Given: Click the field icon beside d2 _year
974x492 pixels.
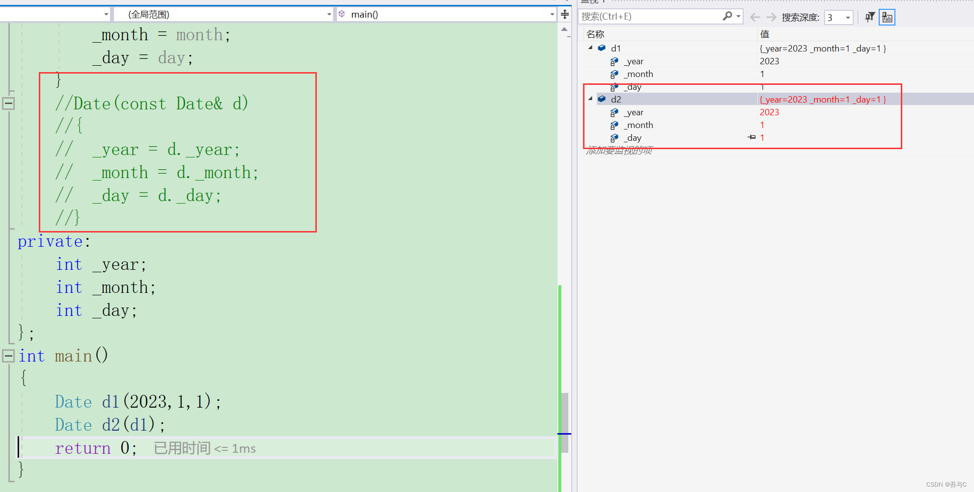Looking at the screenshot, I should coord(614,112).
